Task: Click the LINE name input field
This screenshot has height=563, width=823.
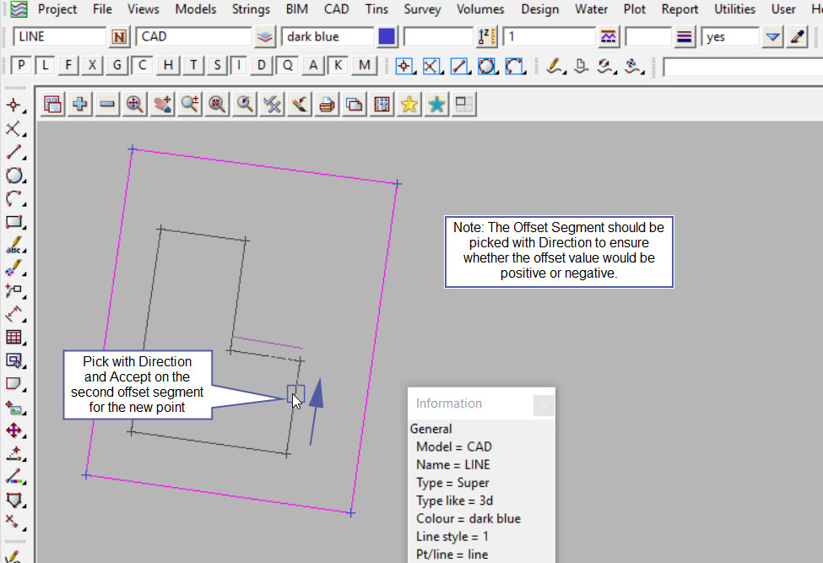Action: point(59,37)
